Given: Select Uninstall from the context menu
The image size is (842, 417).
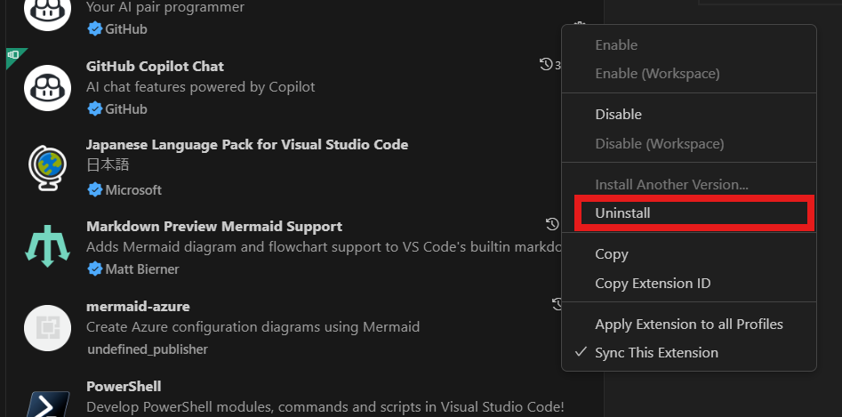Looking at the screenshot, I should (622, 213).
